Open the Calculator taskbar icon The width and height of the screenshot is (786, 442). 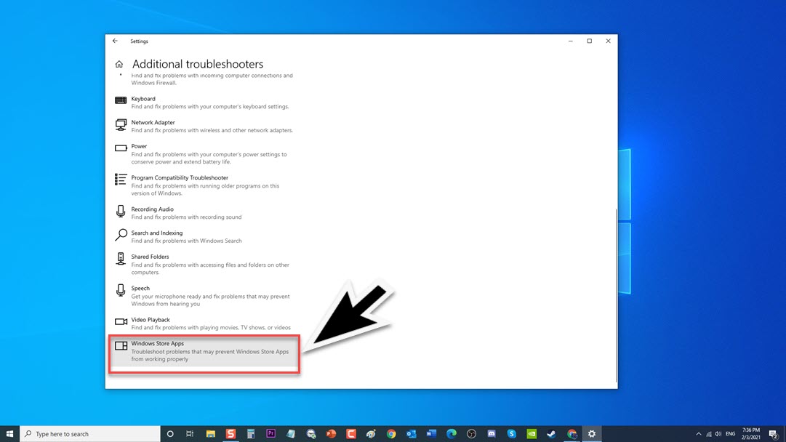(251, 433)
